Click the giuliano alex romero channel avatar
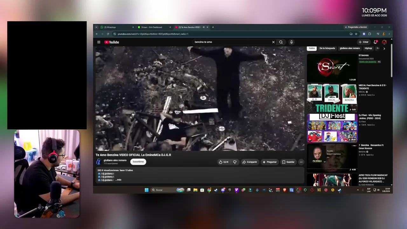407x229 pixels. [99, 162]
